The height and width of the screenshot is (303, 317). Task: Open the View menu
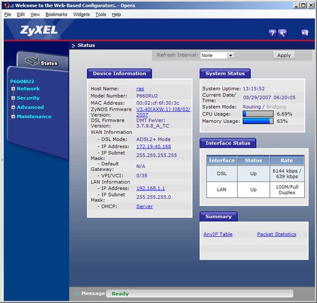point(35,14)
